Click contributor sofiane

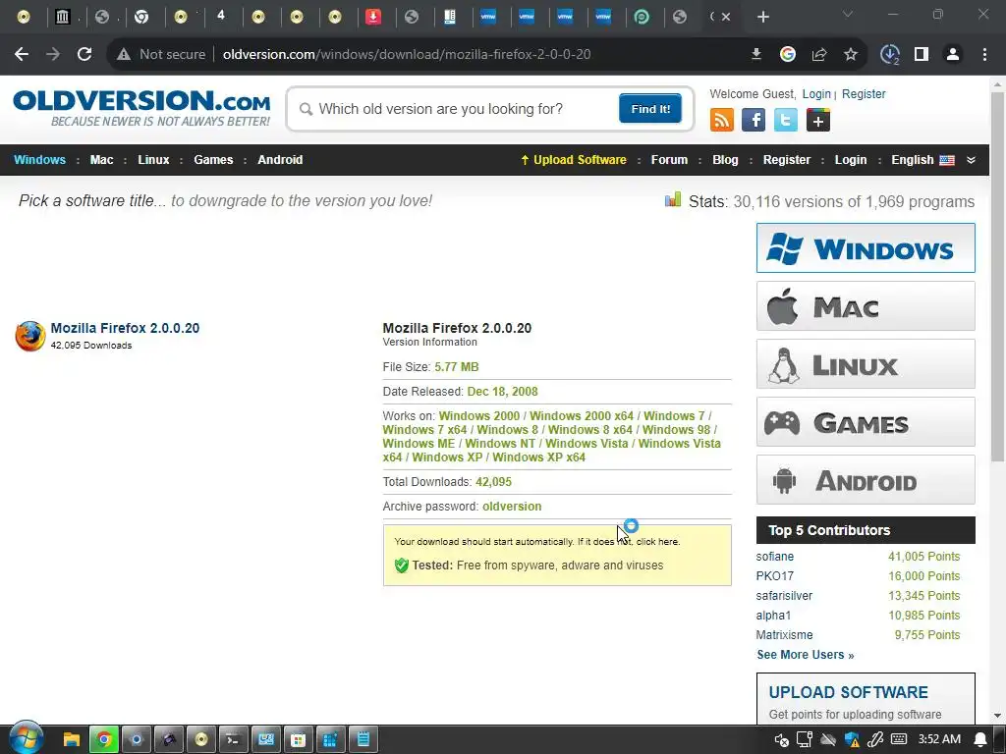pyautogui.click(x=774, y=557)
